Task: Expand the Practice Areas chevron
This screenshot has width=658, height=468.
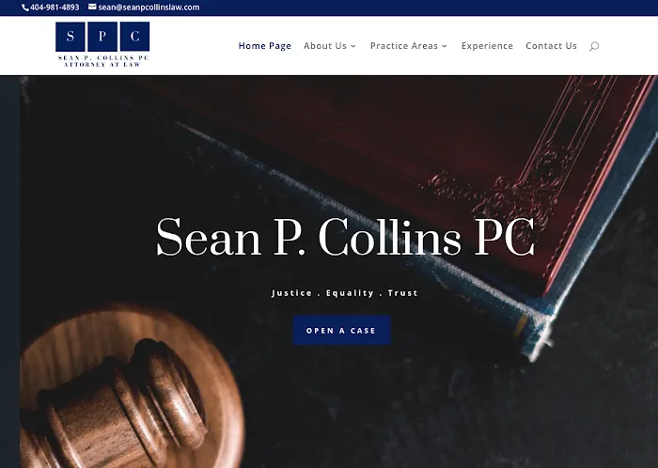Action: pos(445,46)
